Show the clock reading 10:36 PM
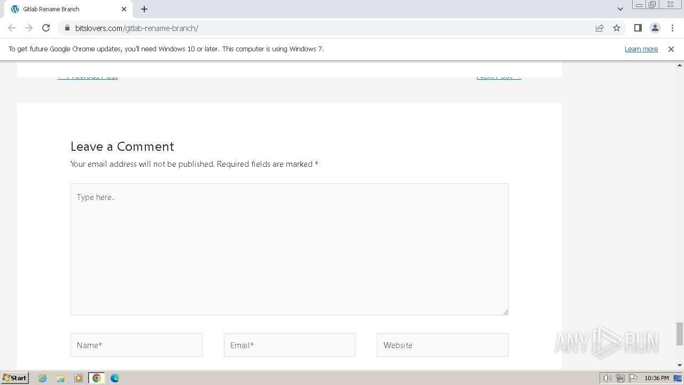The width and height of the screenshot is (684, 385). 657,378
